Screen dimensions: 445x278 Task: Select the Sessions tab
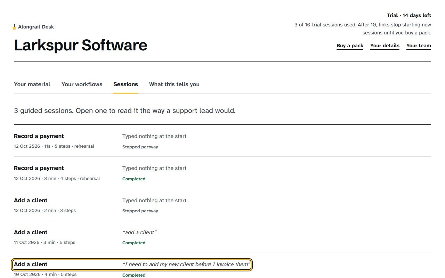coord(126,84)
